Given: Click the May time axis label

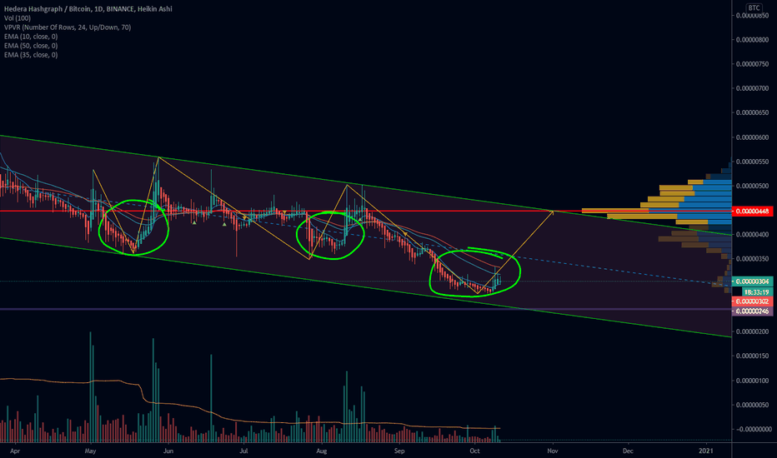Looking at the screenshot, I should [90, 451].
